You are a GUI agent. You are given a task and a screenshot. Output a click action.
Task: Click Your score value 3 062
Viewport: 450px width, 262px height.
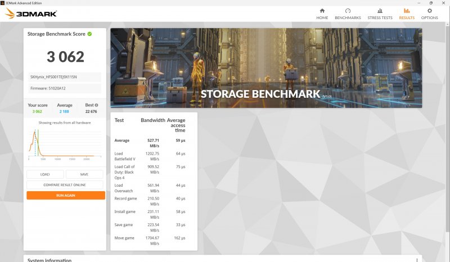(x=37, y=112)
